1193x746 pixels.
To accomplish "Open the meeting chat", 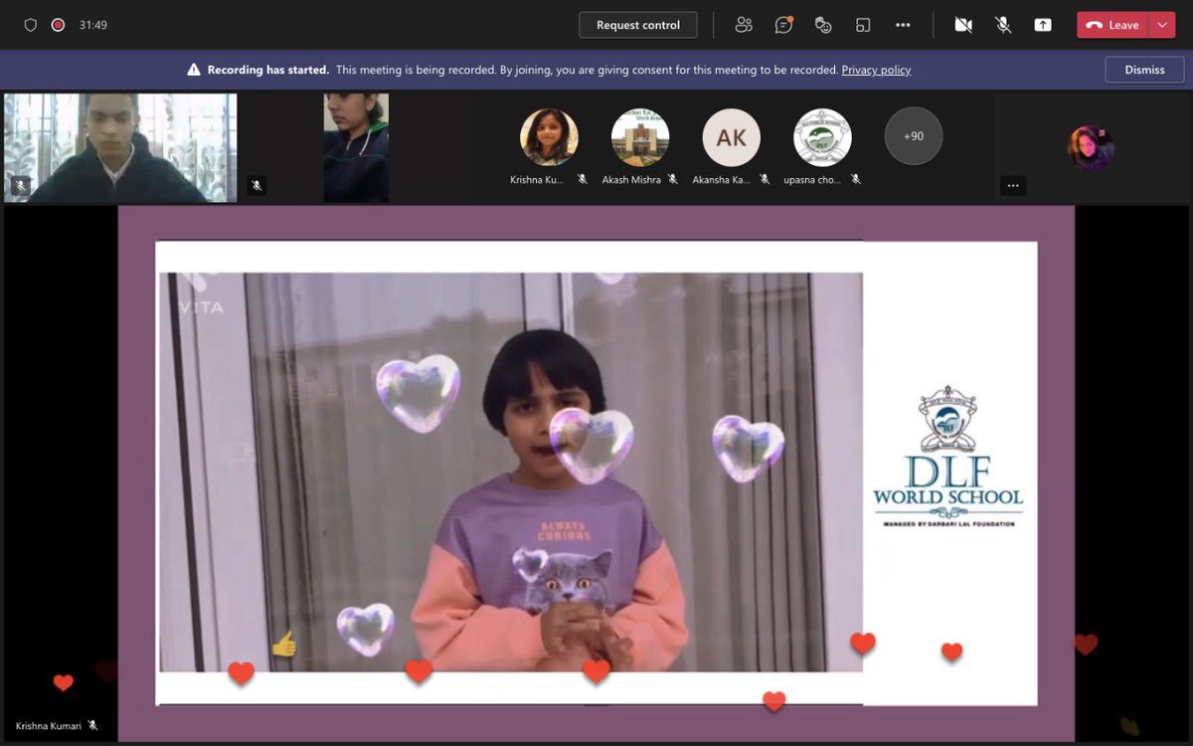I will pyautogui.click(x=783, y=24).
